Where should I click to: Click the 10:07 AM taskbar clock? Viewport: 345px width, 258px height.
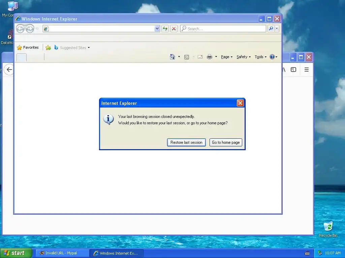tap(333, 253)
